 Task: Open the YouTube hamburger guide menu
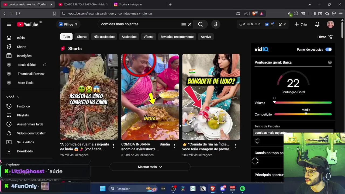[9, 24]
